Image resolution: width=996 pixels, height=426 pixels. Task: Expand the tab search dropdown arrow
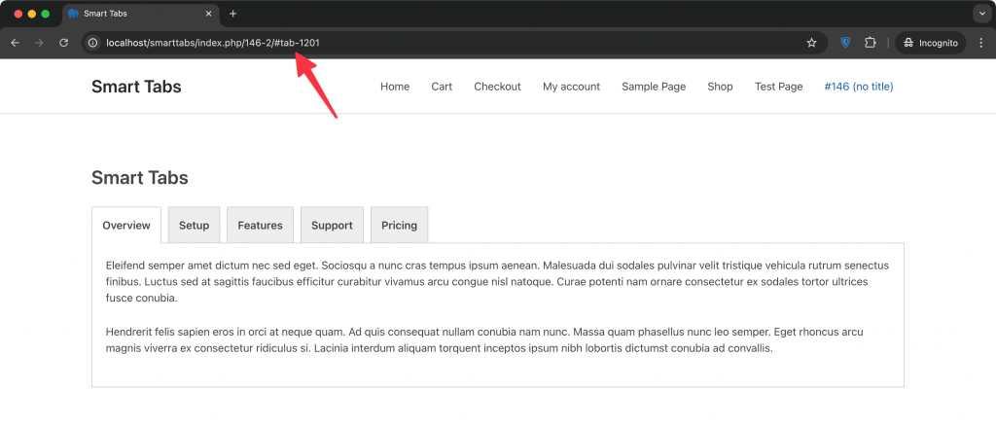click(981, 14)
